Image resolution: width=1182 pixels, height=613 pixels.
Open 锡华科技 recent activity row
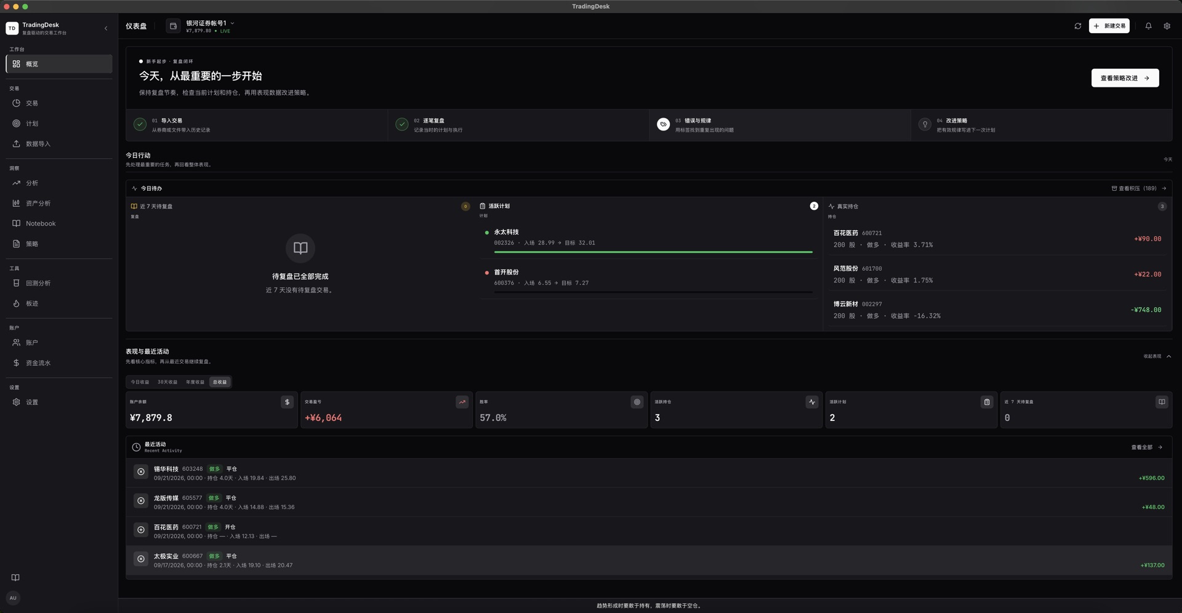(649, 473)
